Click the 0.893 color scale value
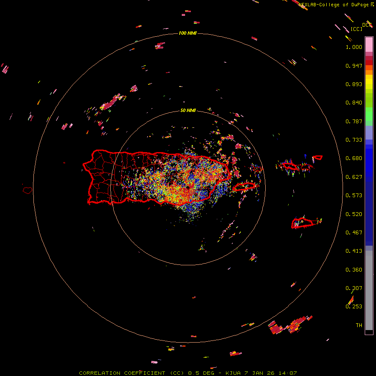This screenshot has width=376, height=376. point(354,84)
